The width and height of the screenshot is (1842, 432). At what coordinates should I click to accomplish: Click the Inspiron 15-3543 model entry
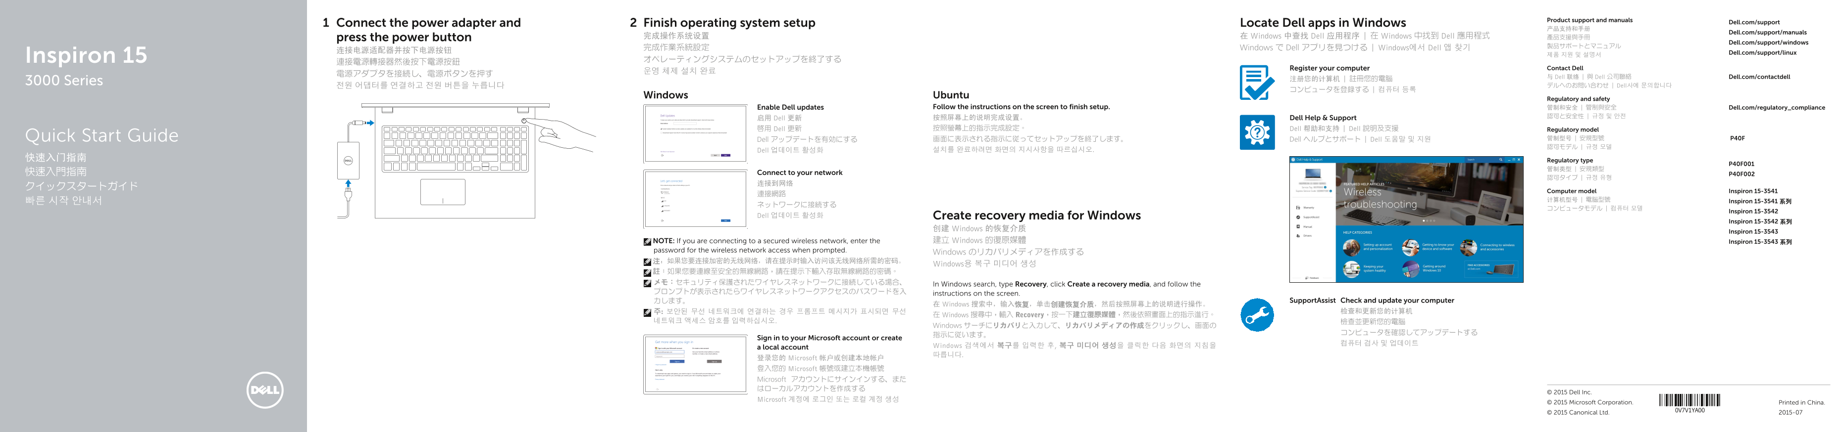(x=1752, y=231)
